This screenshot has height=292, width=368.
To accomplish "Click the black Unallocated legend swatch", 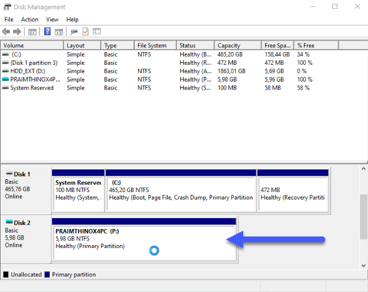I will pos(6,275).
